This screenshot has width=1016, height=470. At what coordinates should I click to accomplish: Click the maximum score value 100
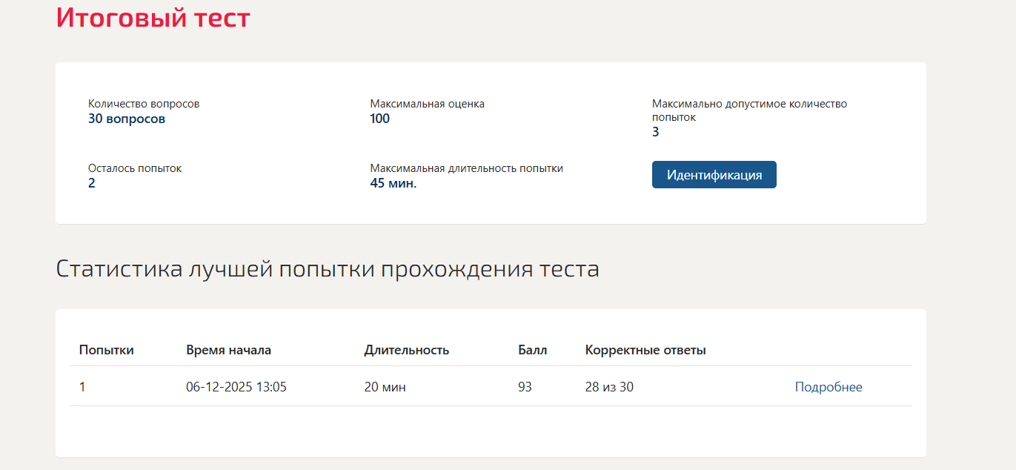pos(380,119)
